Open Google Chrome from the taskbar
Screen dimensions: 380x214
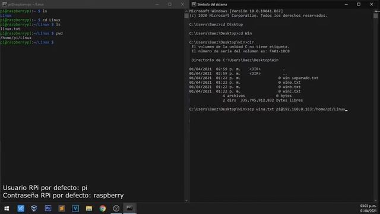(x=103, y=208)
